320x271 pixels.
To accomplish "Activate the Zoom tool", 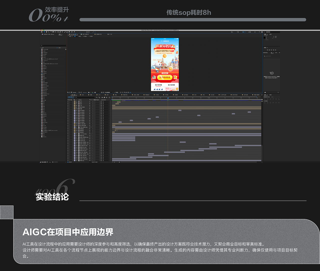I will click(x=48, y=32).
